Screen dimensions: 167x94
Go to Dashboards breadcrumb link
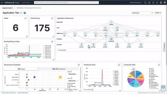(20, 8)
